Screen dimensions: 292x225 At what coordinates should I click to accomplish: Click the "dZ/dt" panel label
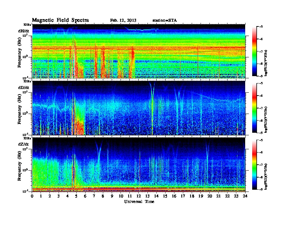pyautogui.click(x=24, y=144)
